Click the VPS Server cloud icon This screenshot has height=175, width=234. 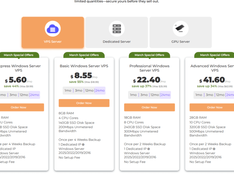tap(52, 29)
